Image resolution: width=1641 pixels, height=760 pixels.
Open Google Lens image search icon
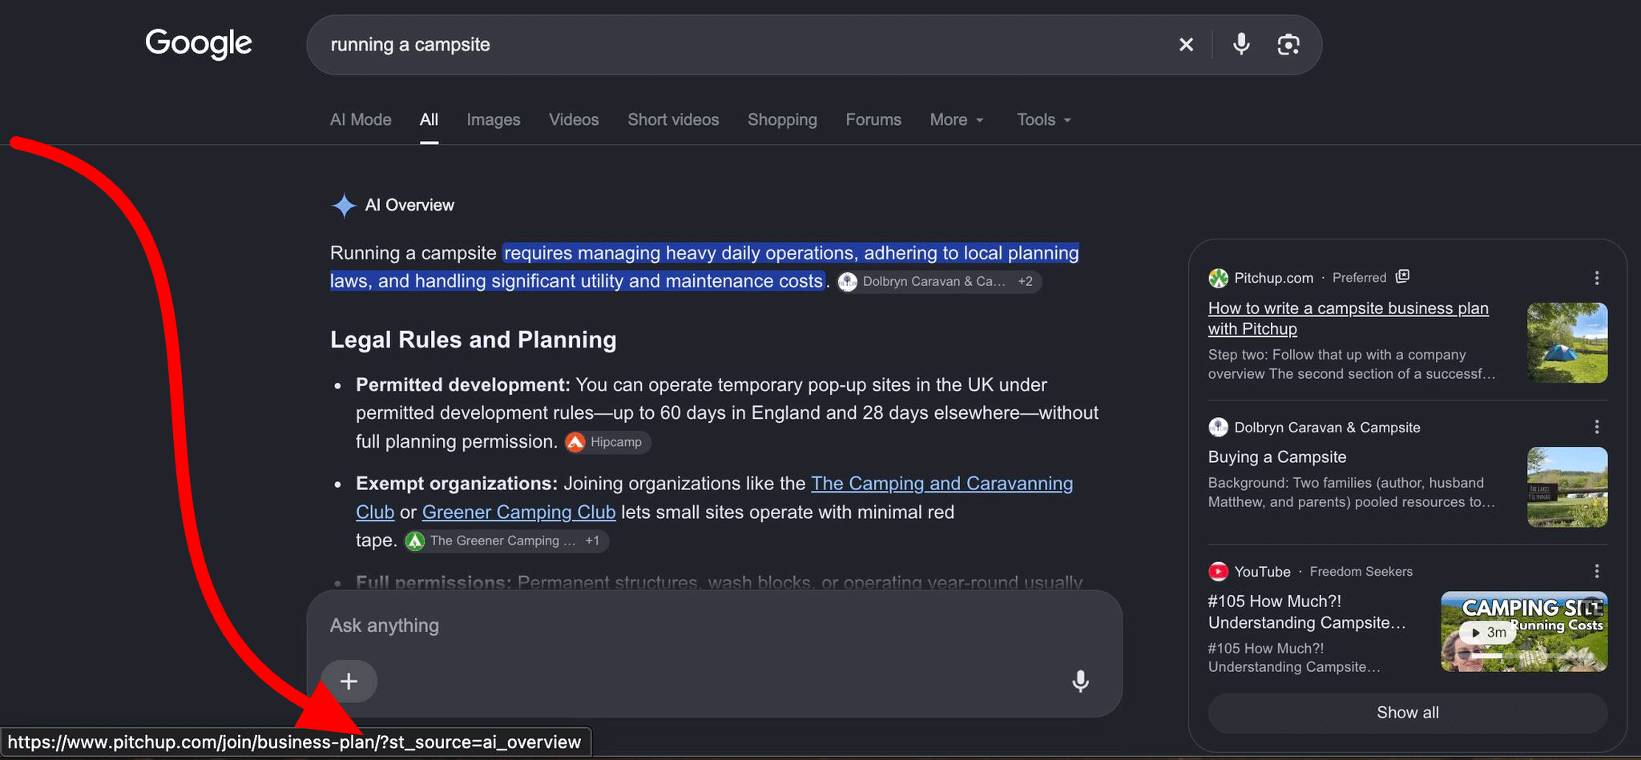point(1288,45)
